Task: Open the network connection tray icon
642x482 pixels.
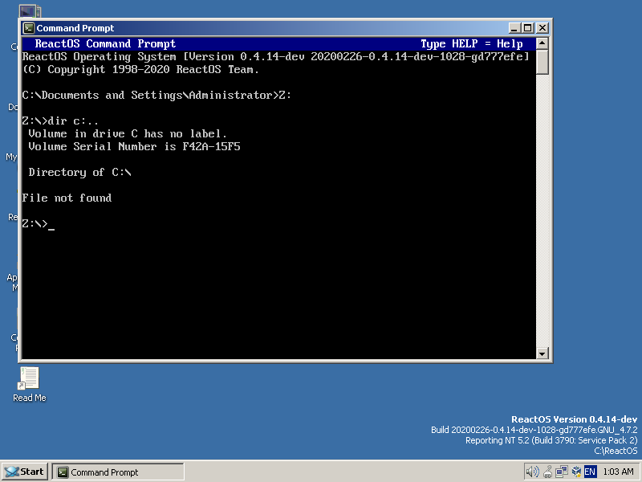Action: pyautogui.click(x=562, y=472)
